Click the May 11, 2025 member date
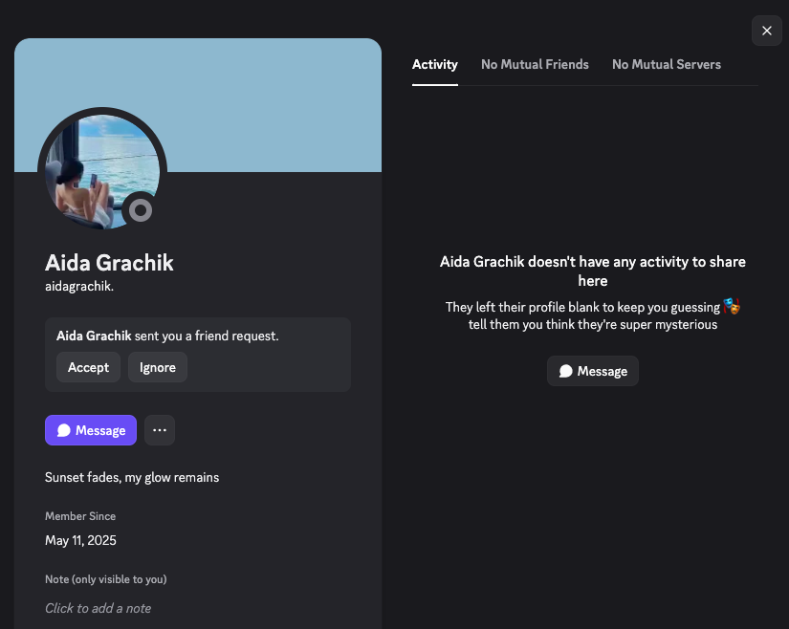This screenshot has width=789, height=629. 80,540
